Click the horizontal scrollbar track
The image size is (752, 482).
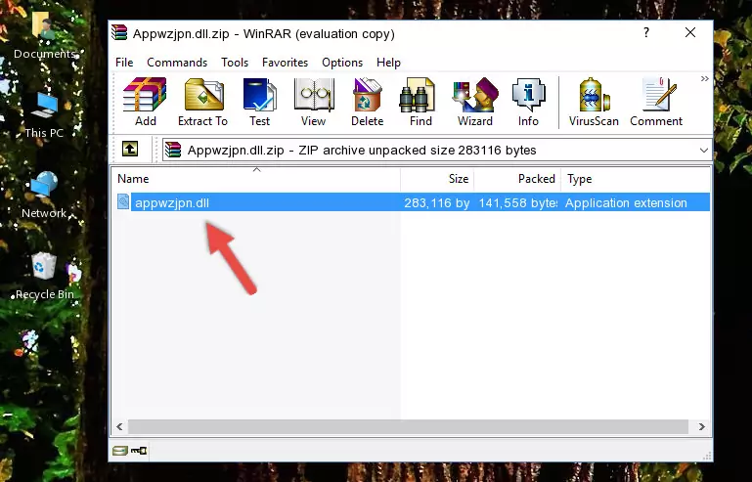click(x=408, y=426)
